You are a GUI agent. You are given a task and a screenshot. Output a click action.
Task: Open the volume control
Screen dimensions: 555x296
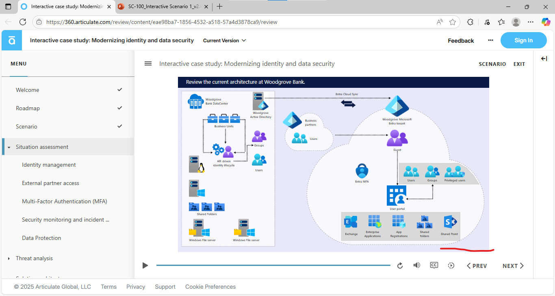point(417,266)
